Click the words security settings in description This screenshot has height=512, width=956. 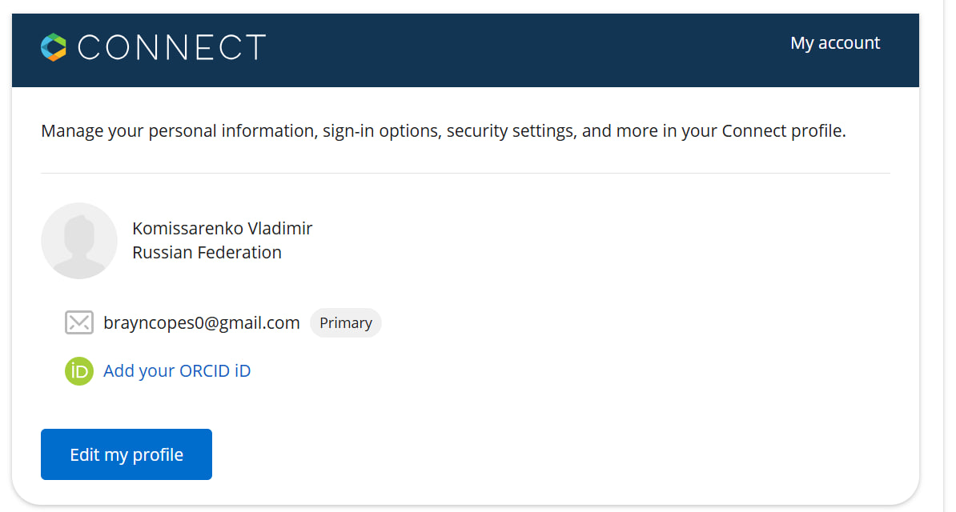pos(510,130)
